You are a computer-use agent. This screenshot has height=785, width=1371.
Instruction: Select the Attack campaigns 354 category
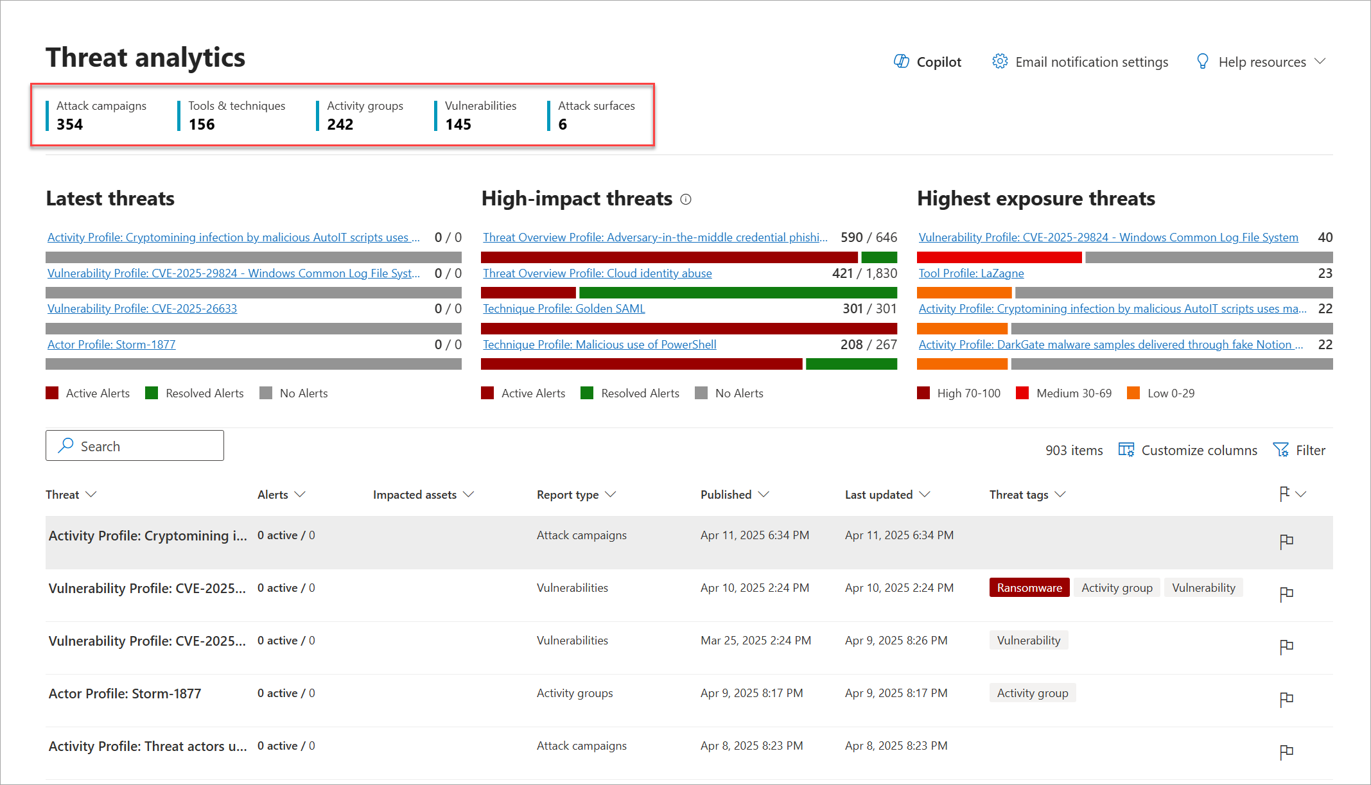coord(101,116)
